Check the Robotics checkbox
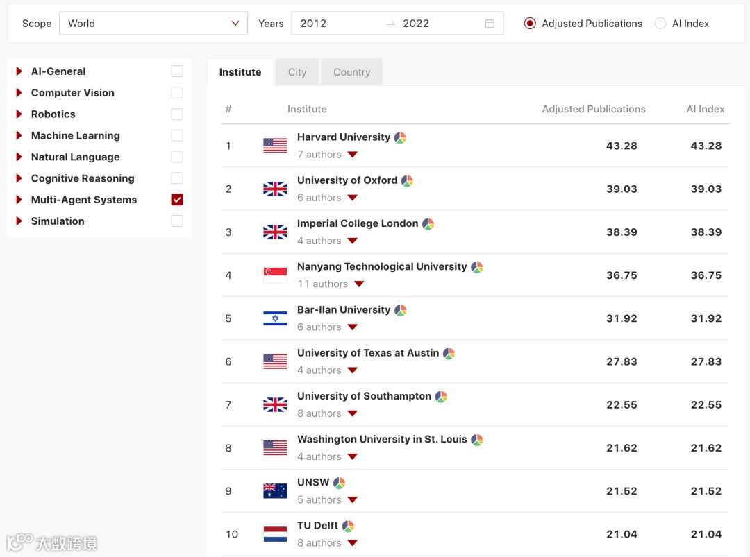 177,114
